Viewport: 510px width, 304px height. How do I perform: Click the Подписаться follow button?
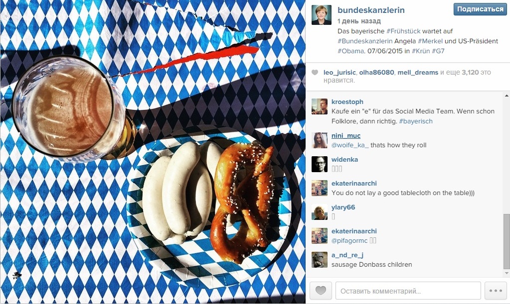480,9
